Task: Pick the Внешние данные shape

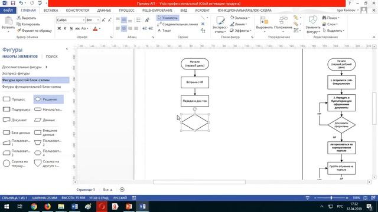Action: 46,132
